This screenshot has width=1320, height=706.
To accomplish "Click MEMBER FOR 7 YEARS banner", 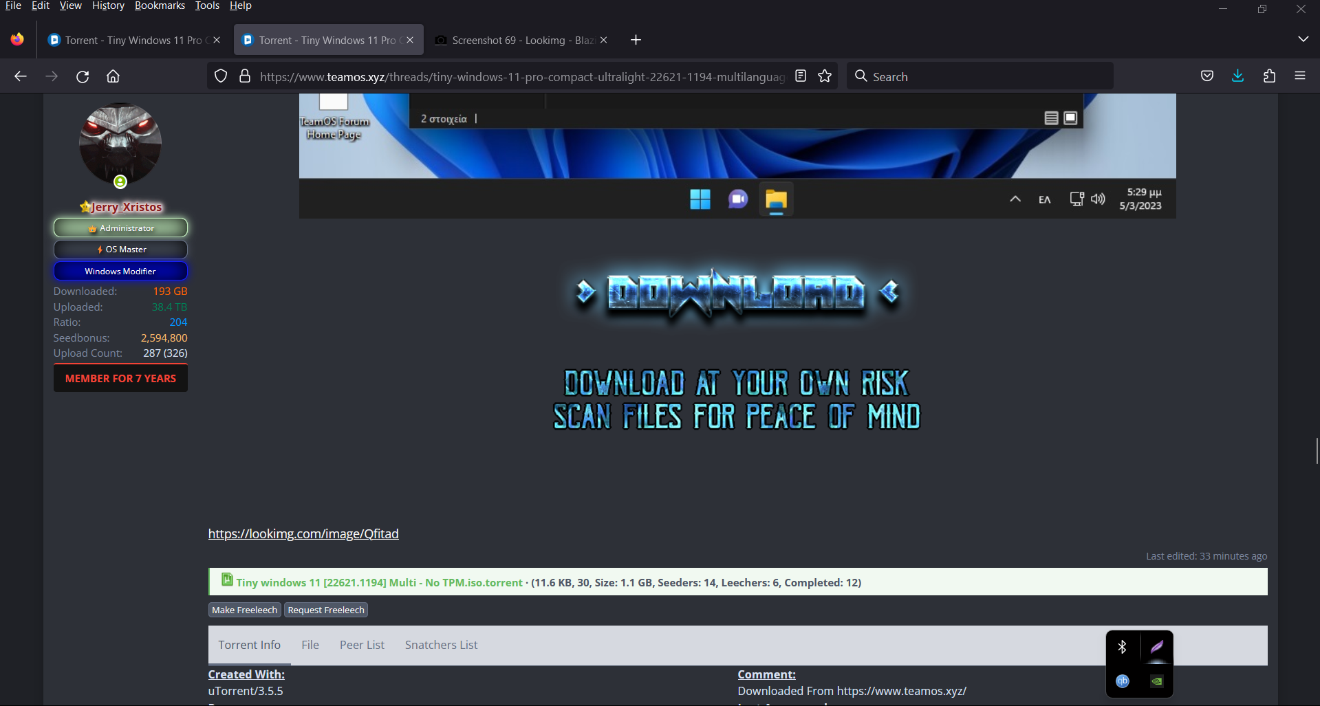I will pos(120,378).
